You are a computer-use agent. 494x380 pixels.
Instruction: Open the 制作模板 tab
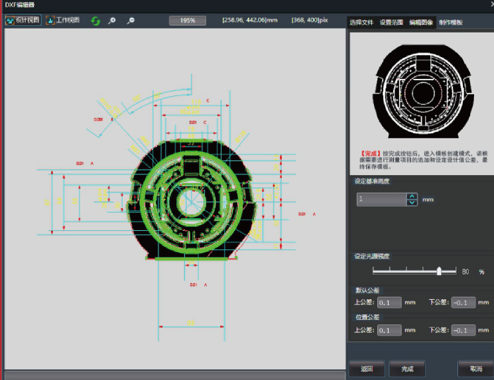click(x=451, y=23)
